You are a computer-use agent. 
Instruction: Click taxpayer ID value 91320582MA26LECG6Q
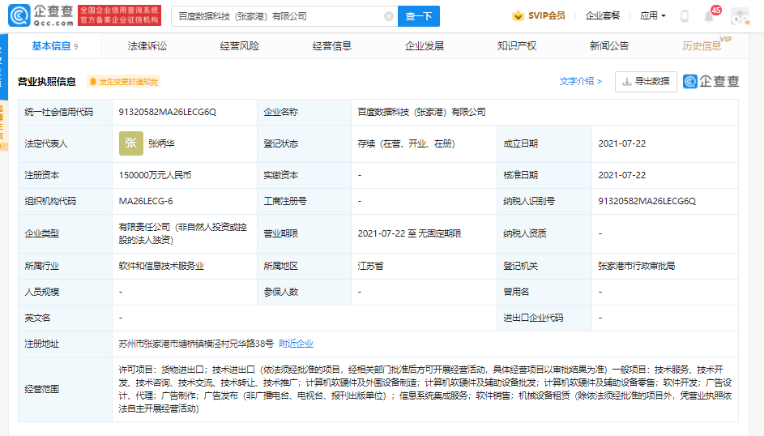coord(647,201)
